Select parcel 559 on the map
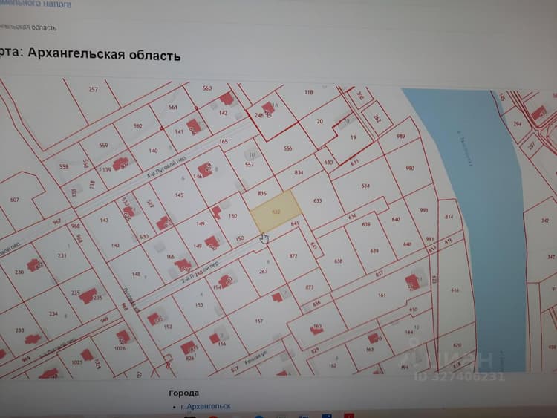The image size is (557, 418). click(x=103, y=146)
